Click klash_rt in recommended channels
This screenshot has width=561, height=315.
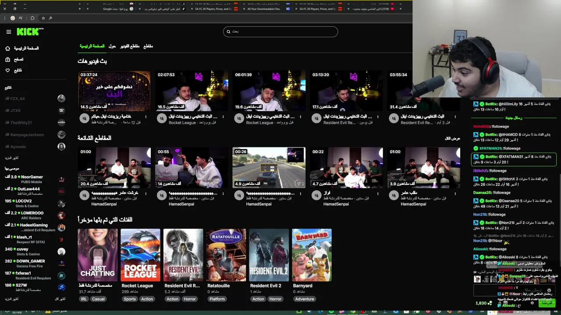tap(25, 237)
